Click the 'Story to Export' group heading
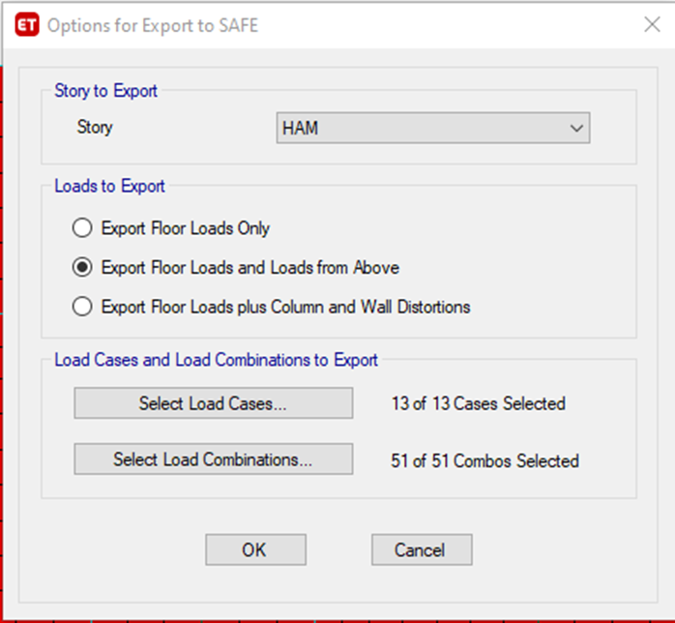Image resolution: width=675 pixels, height=623 pixels. [x=106, y=91]
